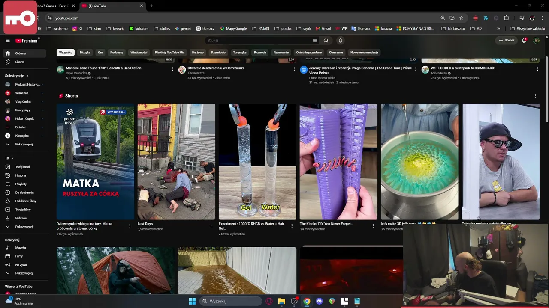Open YouTube notifications bell
This screenshot has width=549, height=308.
pyautogui.click(x=524, y=40)
